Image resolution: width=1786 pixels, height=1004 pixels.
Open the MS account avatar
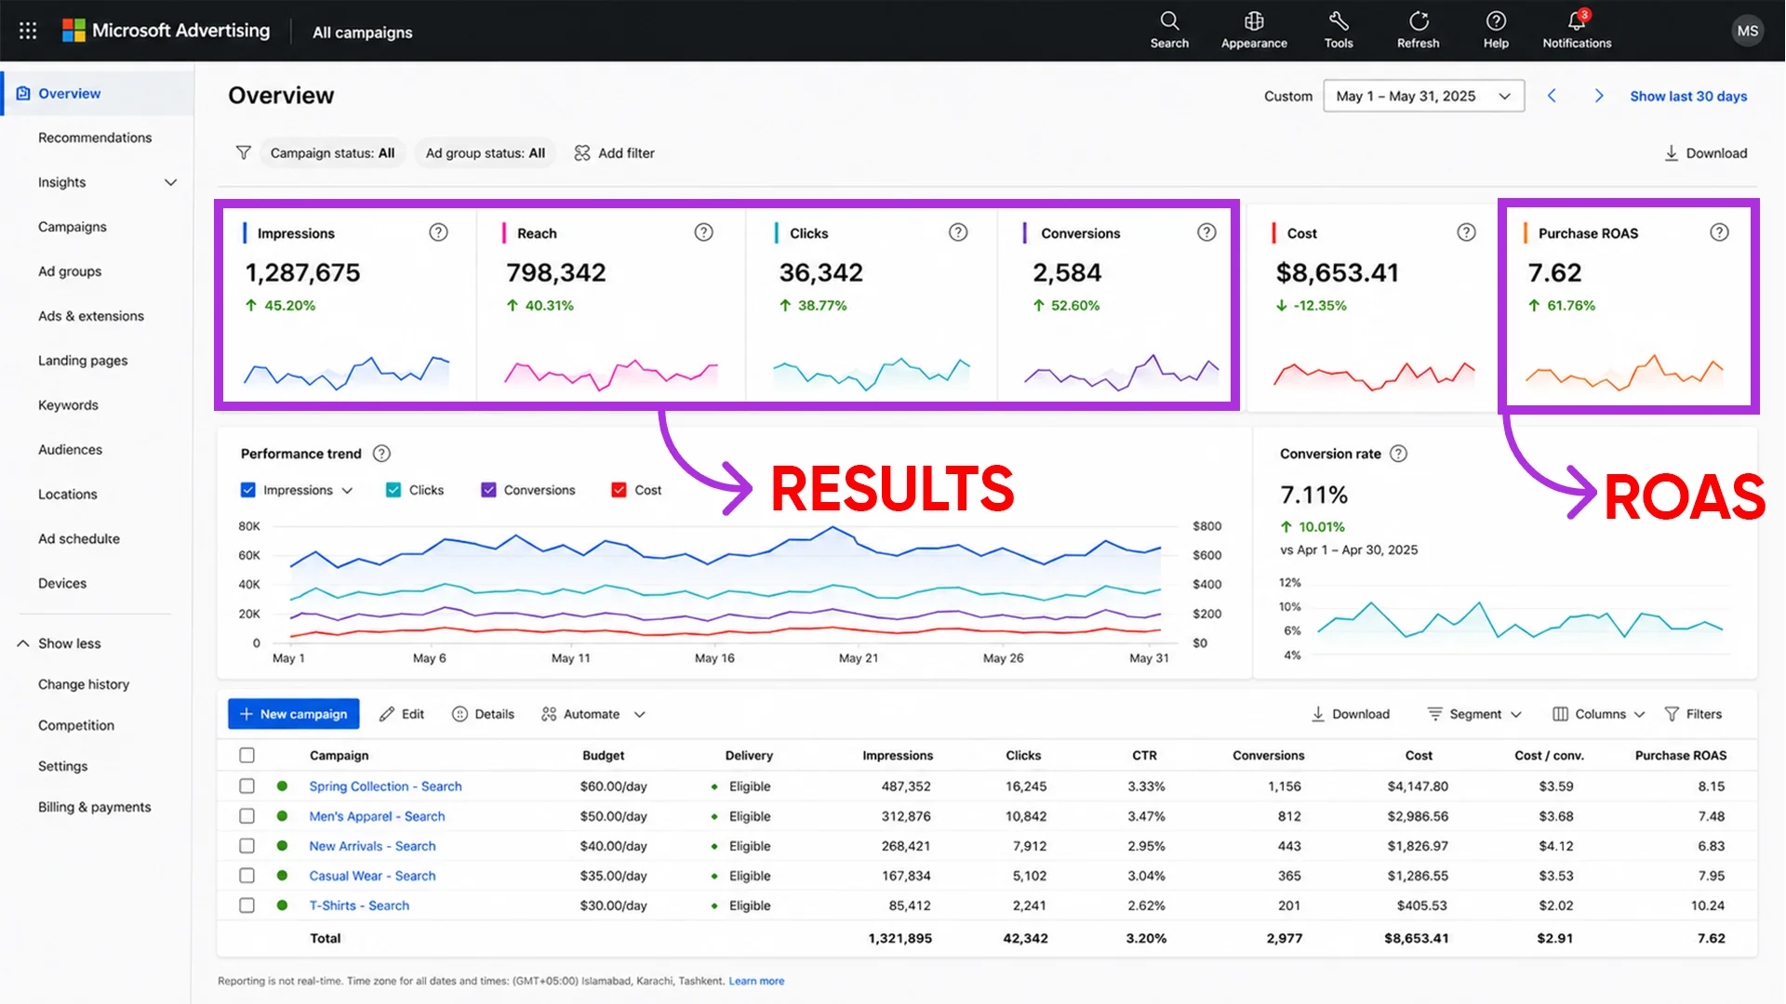[1747, 31]
